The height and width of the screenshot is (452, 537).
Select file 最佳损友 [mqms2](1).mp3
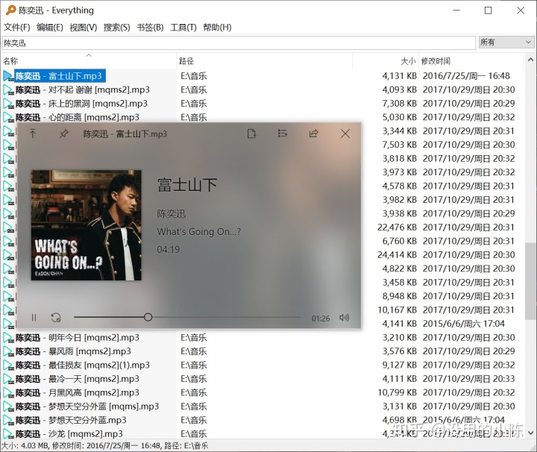pyautogui.click(x=83, y=365)
